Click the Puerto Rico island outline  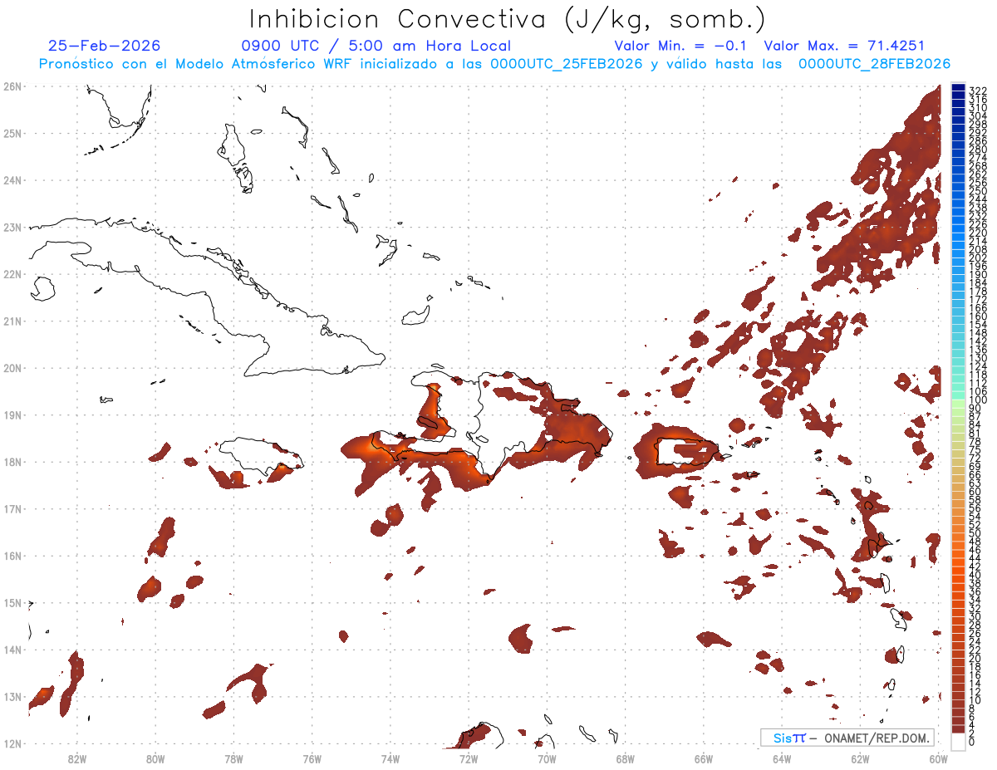687,451
